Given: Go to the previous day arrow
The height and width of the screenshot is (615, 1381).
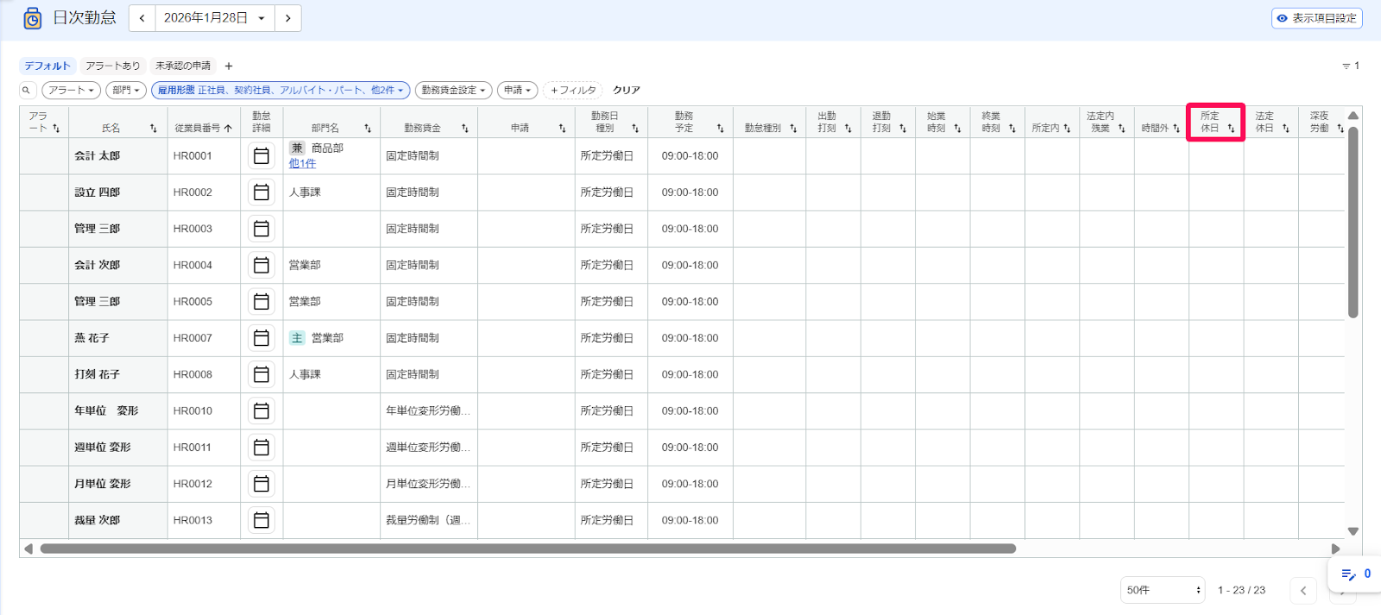Looking at the screenshot, I should click(142, 18).
